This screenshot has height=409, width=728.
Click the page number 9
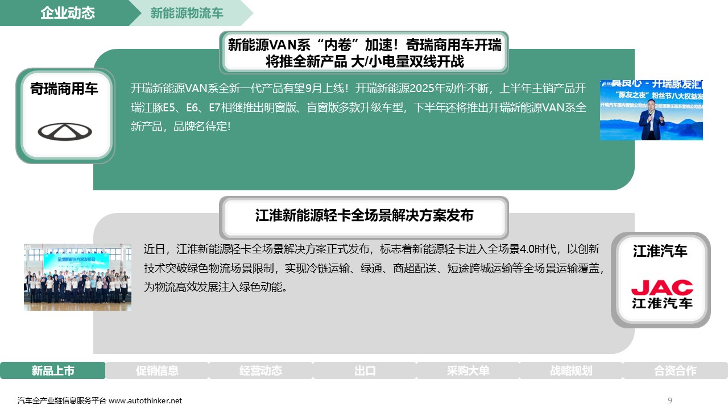[670, 400]
